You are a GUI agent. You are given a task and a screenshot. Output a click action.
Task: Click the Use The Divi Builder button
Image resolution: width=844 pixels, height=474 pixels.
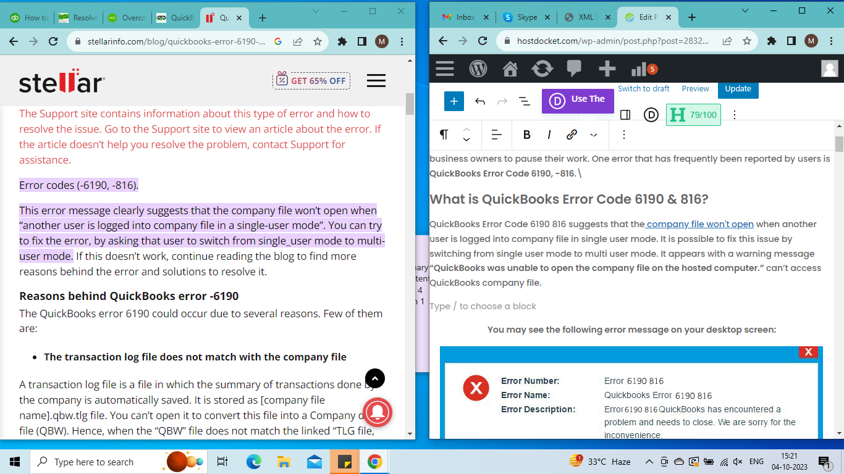[578, 101]
